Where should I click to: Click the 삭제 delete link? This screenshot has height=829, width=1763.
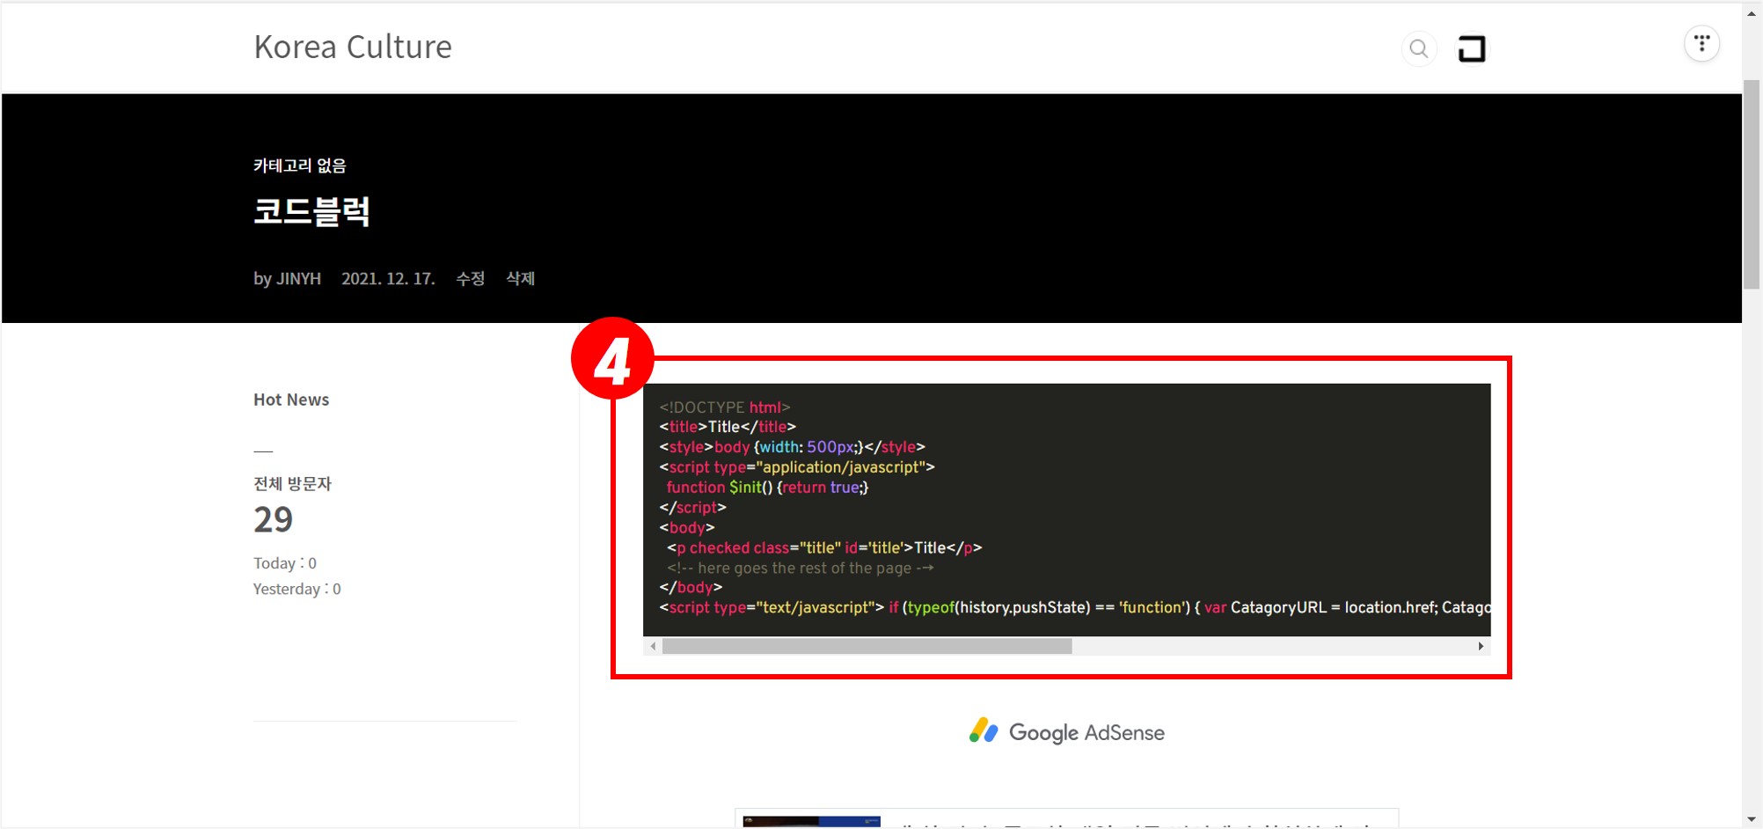tap(520, 278)
